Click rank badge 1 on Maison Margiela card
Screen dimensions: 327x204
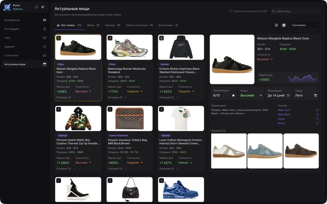[x=59, y=38]
